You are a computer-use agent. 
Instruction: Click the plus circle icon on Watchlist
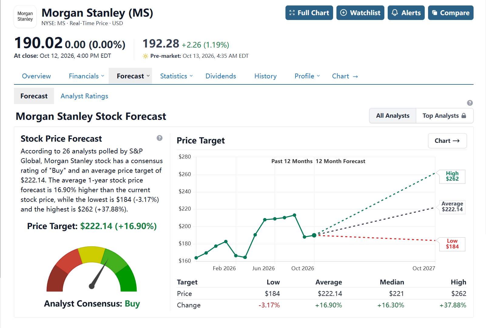tap(343, 13)
